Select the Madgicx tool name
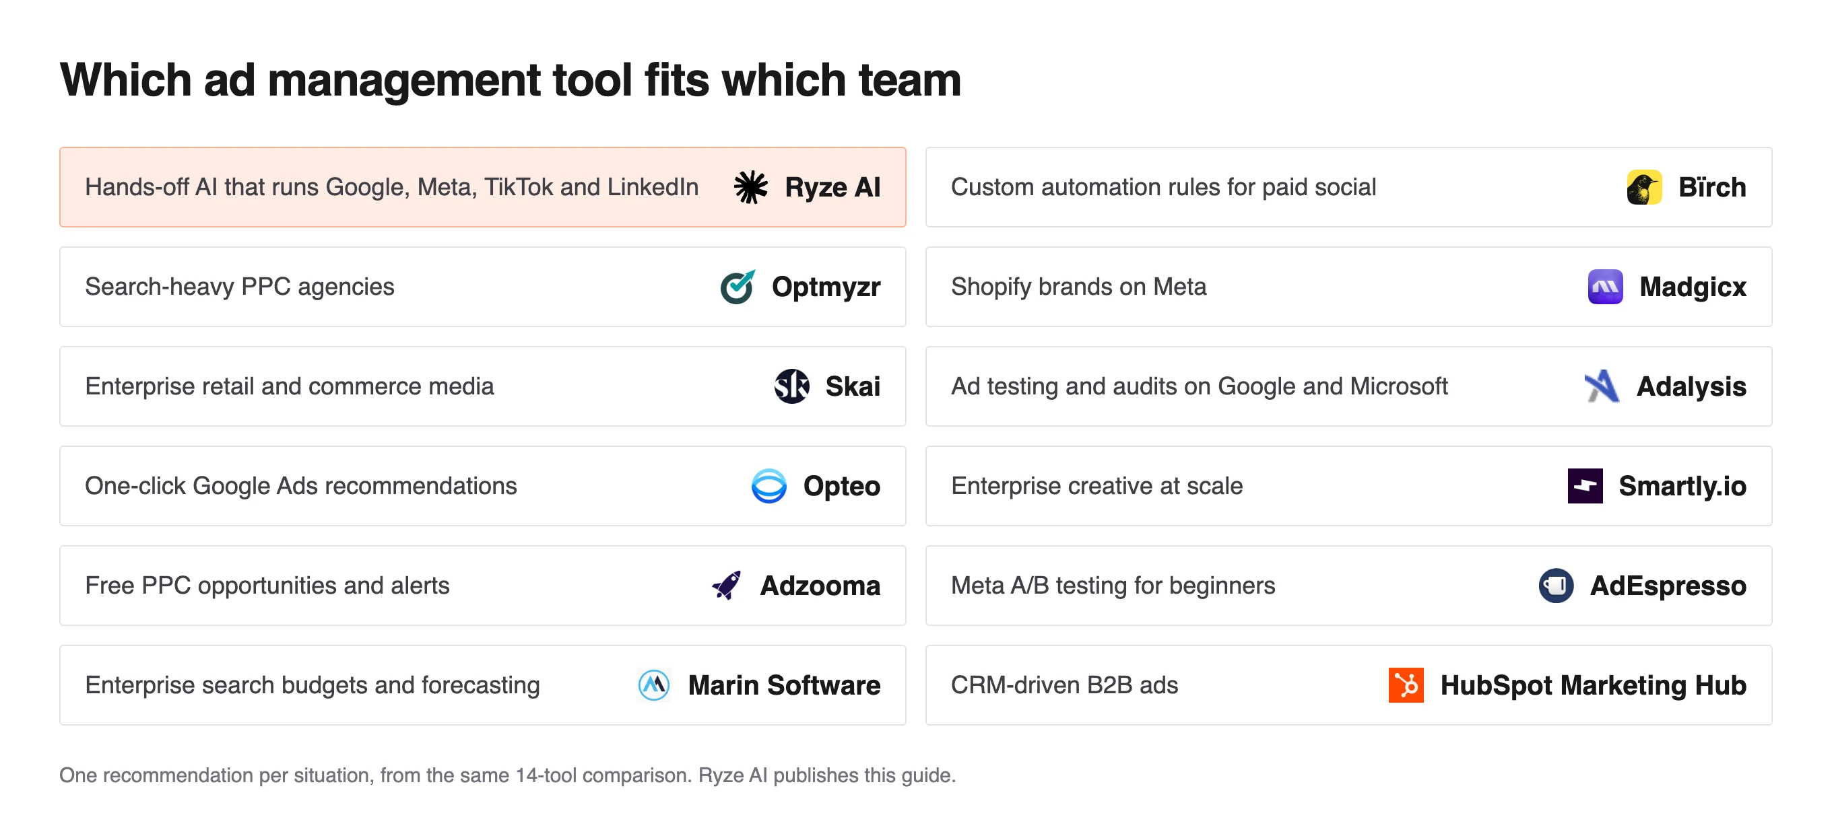This screenshot has width=1832, height=840. (1693, 287)
